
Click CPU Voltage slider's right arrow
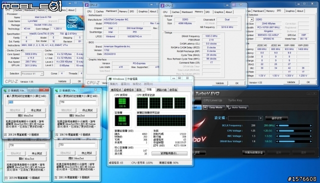pyautogui.click(x=311, y=131)
